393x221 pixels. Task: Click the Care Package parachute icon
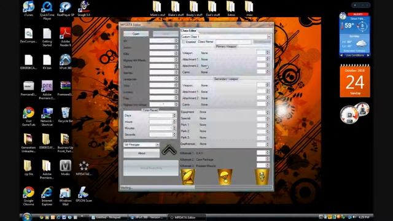point(225,177)
